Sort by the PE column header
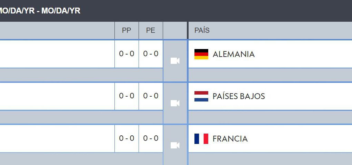 [x=151, y=30]
